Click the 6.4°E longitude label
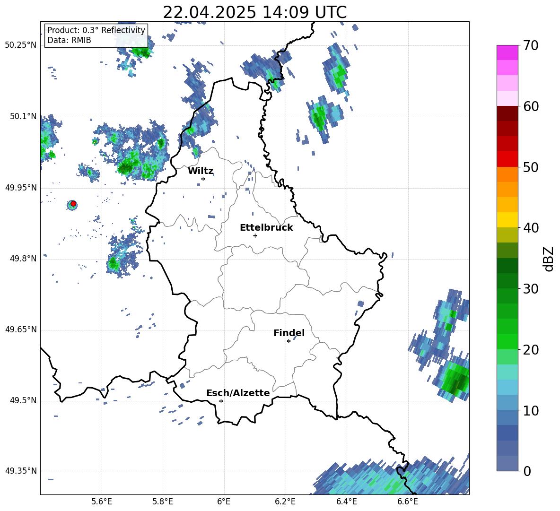This screenshot has width=560, height=511. 346,502
